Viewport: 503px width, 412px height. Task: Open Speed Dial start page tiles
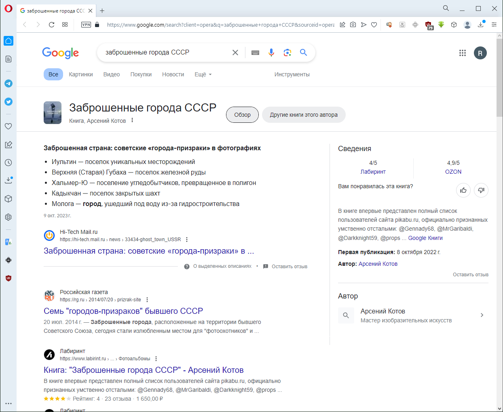[65, 25]
